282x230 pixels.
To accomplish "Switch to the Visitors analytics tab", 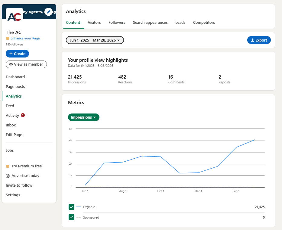I will coord(94,22).
